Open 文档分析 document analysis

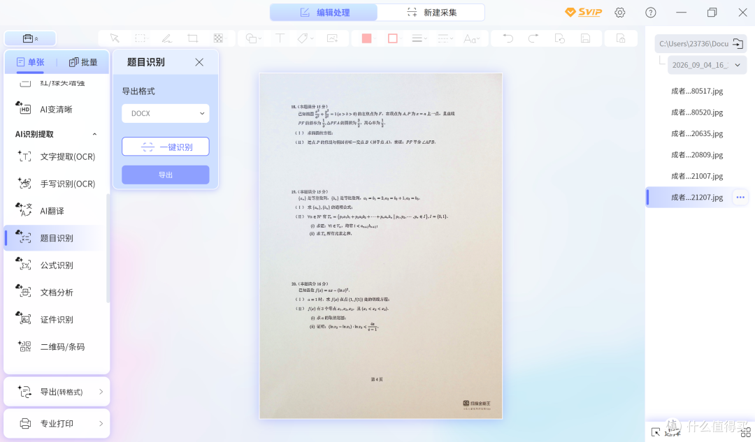pyautogui.click(x=56, y=293)
